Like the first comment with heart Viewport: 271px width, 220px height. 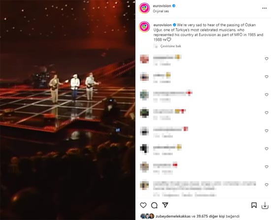267,59
